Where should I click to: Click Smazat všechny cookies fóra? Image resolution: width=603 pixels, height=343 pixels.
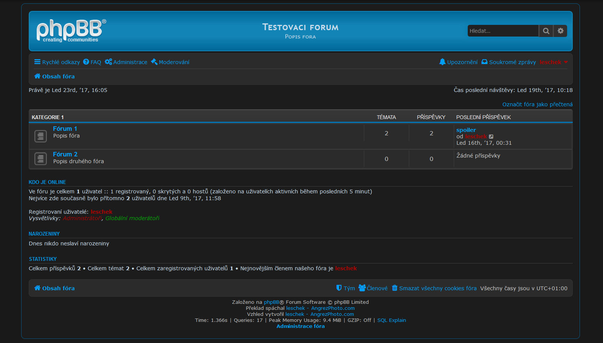tap(438, 288)
